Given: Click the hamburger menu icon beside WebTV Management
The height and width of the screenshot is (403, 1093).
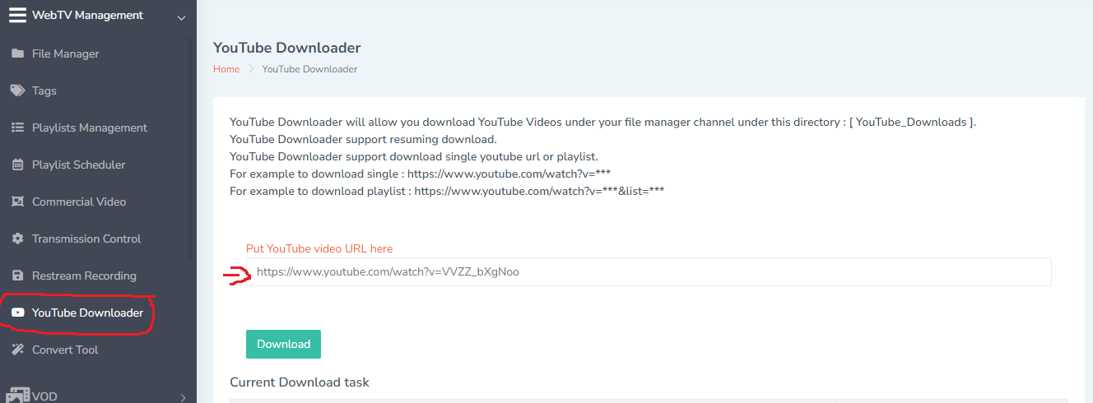Looking at the screenshot, I should [17, 15].
